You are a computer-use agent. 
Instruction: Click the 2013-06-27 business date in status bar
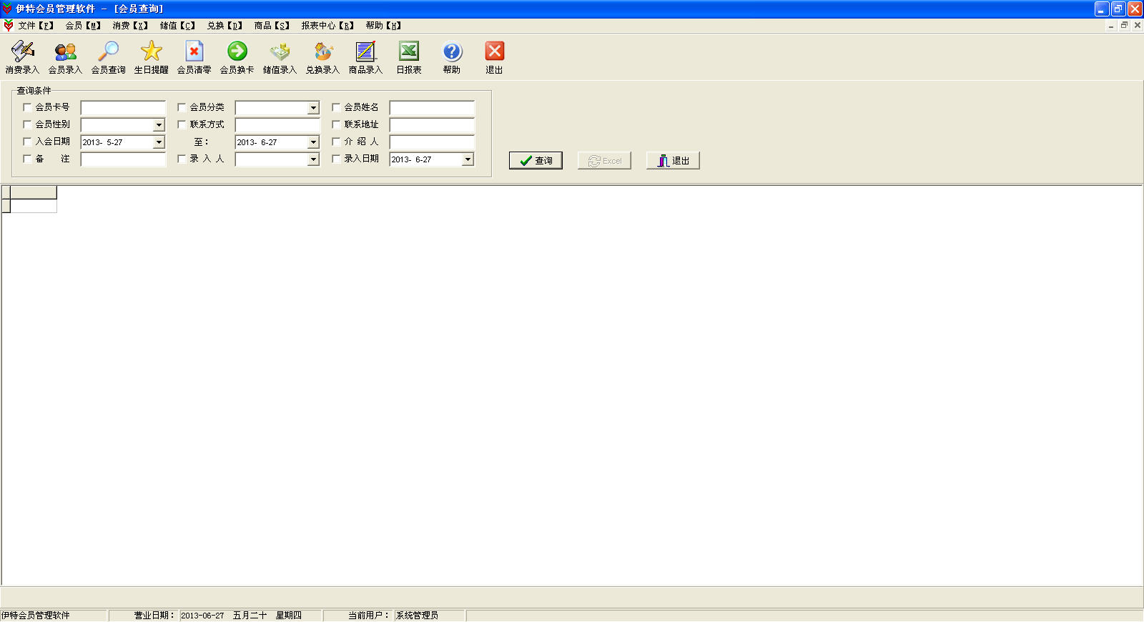(202, 616)
